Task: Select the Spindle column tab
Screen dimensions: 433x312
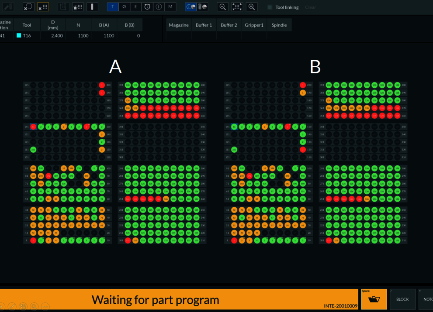Action: 279,25
